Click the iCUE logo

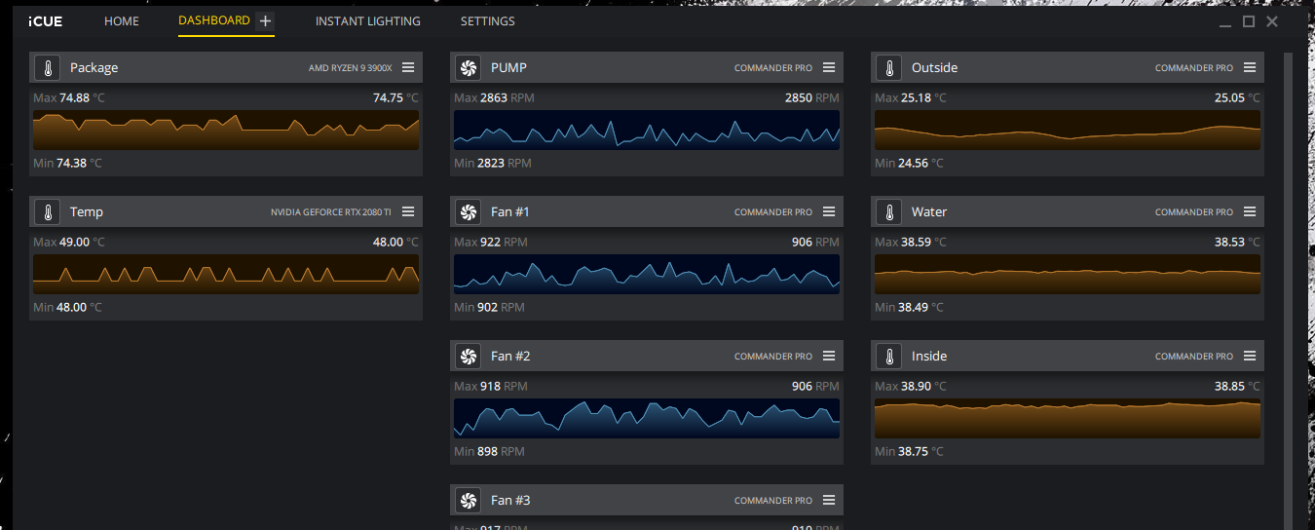click(x=45, y=20)
